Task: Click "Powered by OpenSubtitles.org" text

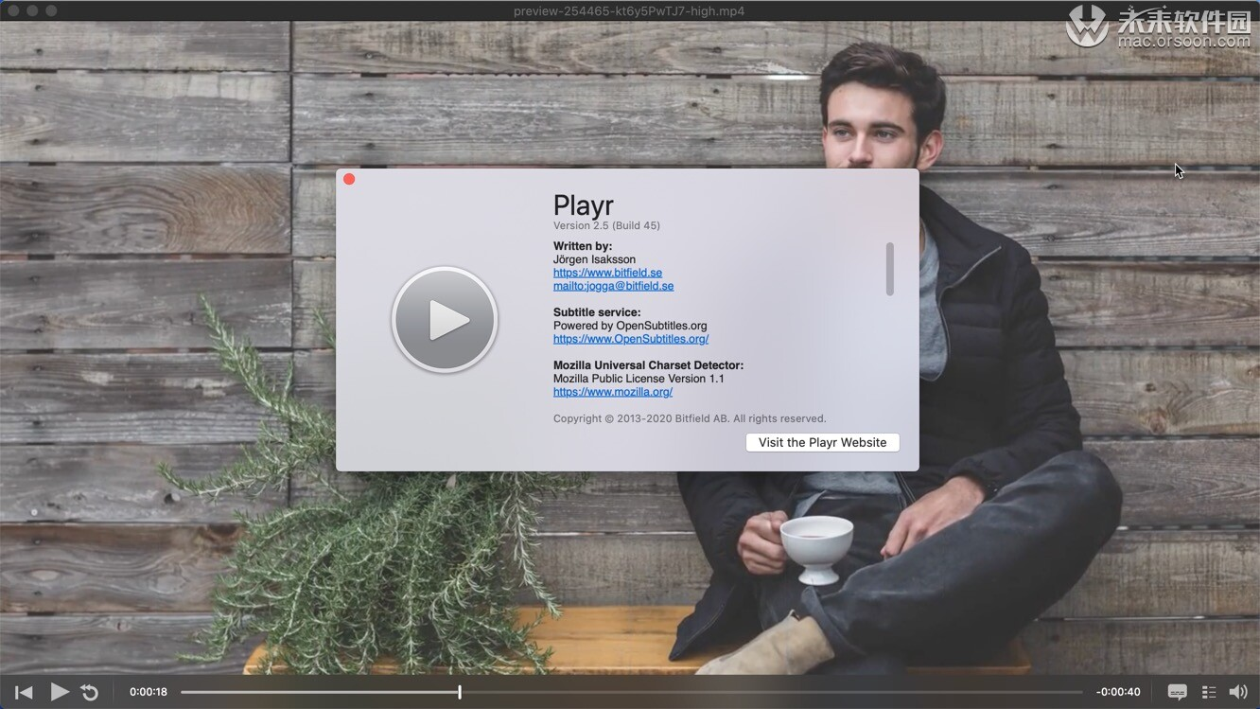Action: click(630, 326)
